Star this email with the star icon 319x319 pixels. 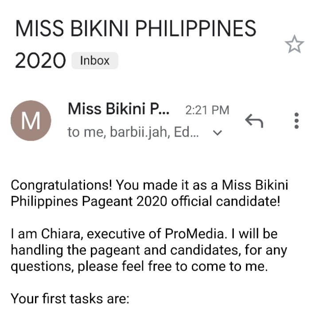pyautogui.click(x=294, y=44)
